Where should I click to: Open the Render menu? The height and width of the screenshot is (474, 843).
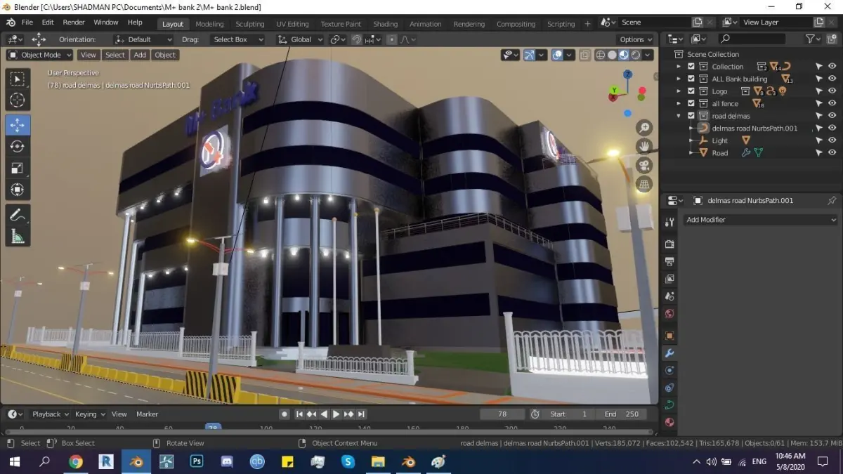(x=74, y=22)
